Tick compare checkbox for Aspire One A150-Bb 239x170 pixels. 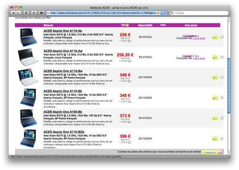coord(222,118)
